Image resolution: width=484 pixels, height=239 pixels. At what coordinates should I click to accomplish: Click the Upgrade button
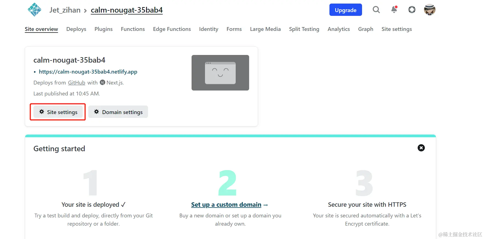[346, 10]
